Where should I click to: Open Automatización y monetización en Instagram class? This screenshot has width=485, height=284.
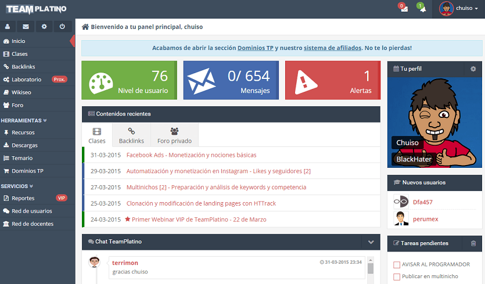point(218,171)
